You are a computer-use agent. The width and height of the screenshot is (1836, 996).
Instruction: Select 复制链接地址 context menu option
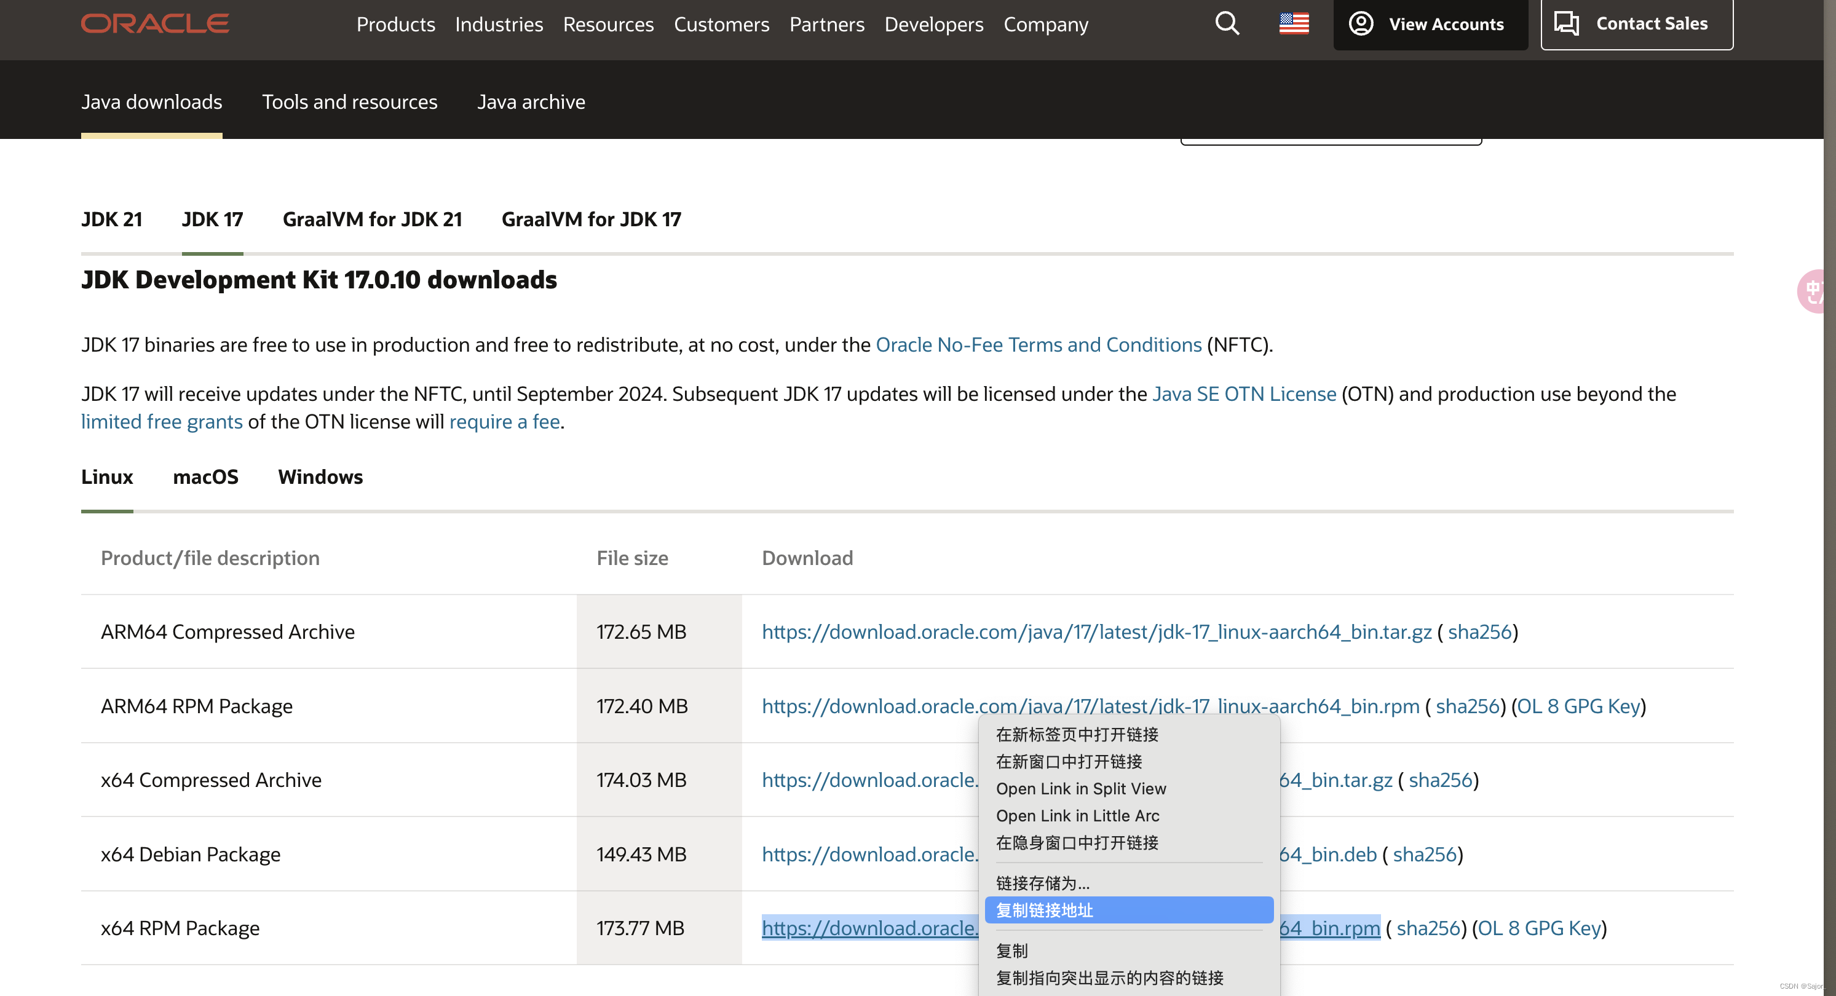[1128, 909]
